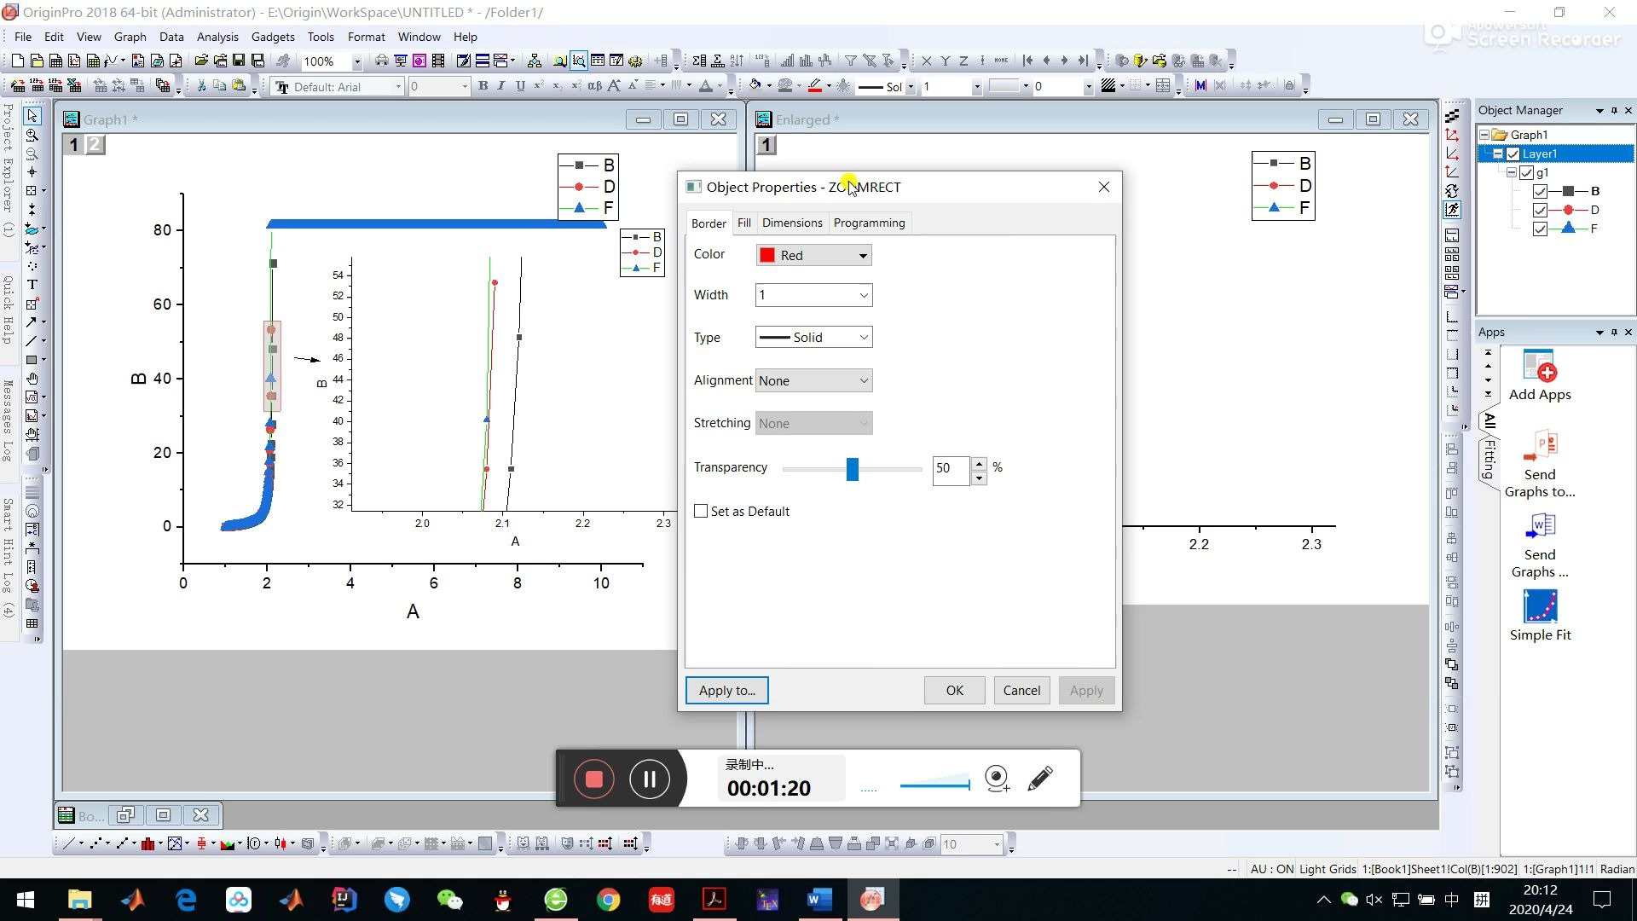Click the Apply to... button

729,691
